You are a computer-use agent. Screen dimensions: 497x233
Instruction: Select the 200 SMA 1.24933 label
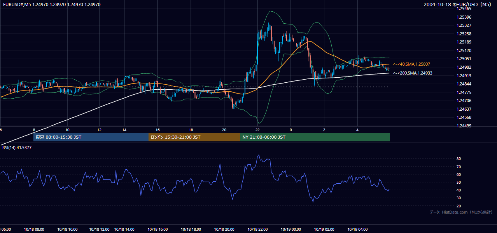pyautogui.click(x=412, y=73)
